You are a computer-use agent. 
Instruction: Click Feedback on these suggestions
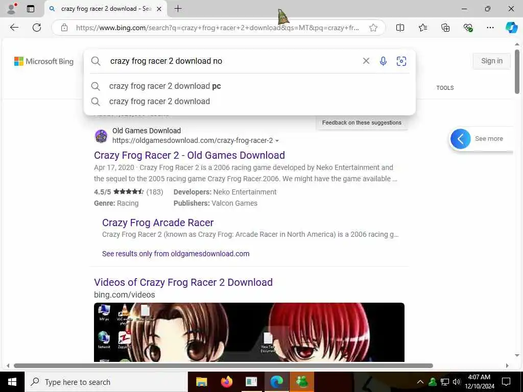click(x=362, y=122)
